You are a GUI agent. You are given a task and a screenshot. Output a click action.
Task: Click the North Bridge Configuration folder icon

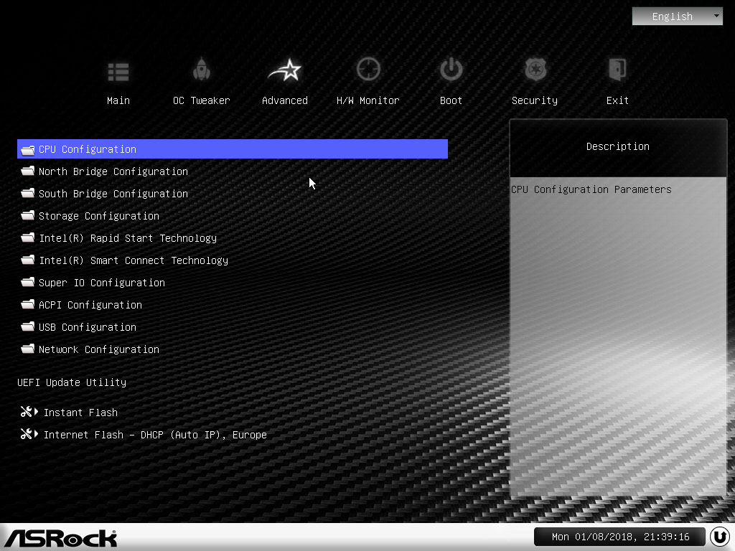[28, 171]
